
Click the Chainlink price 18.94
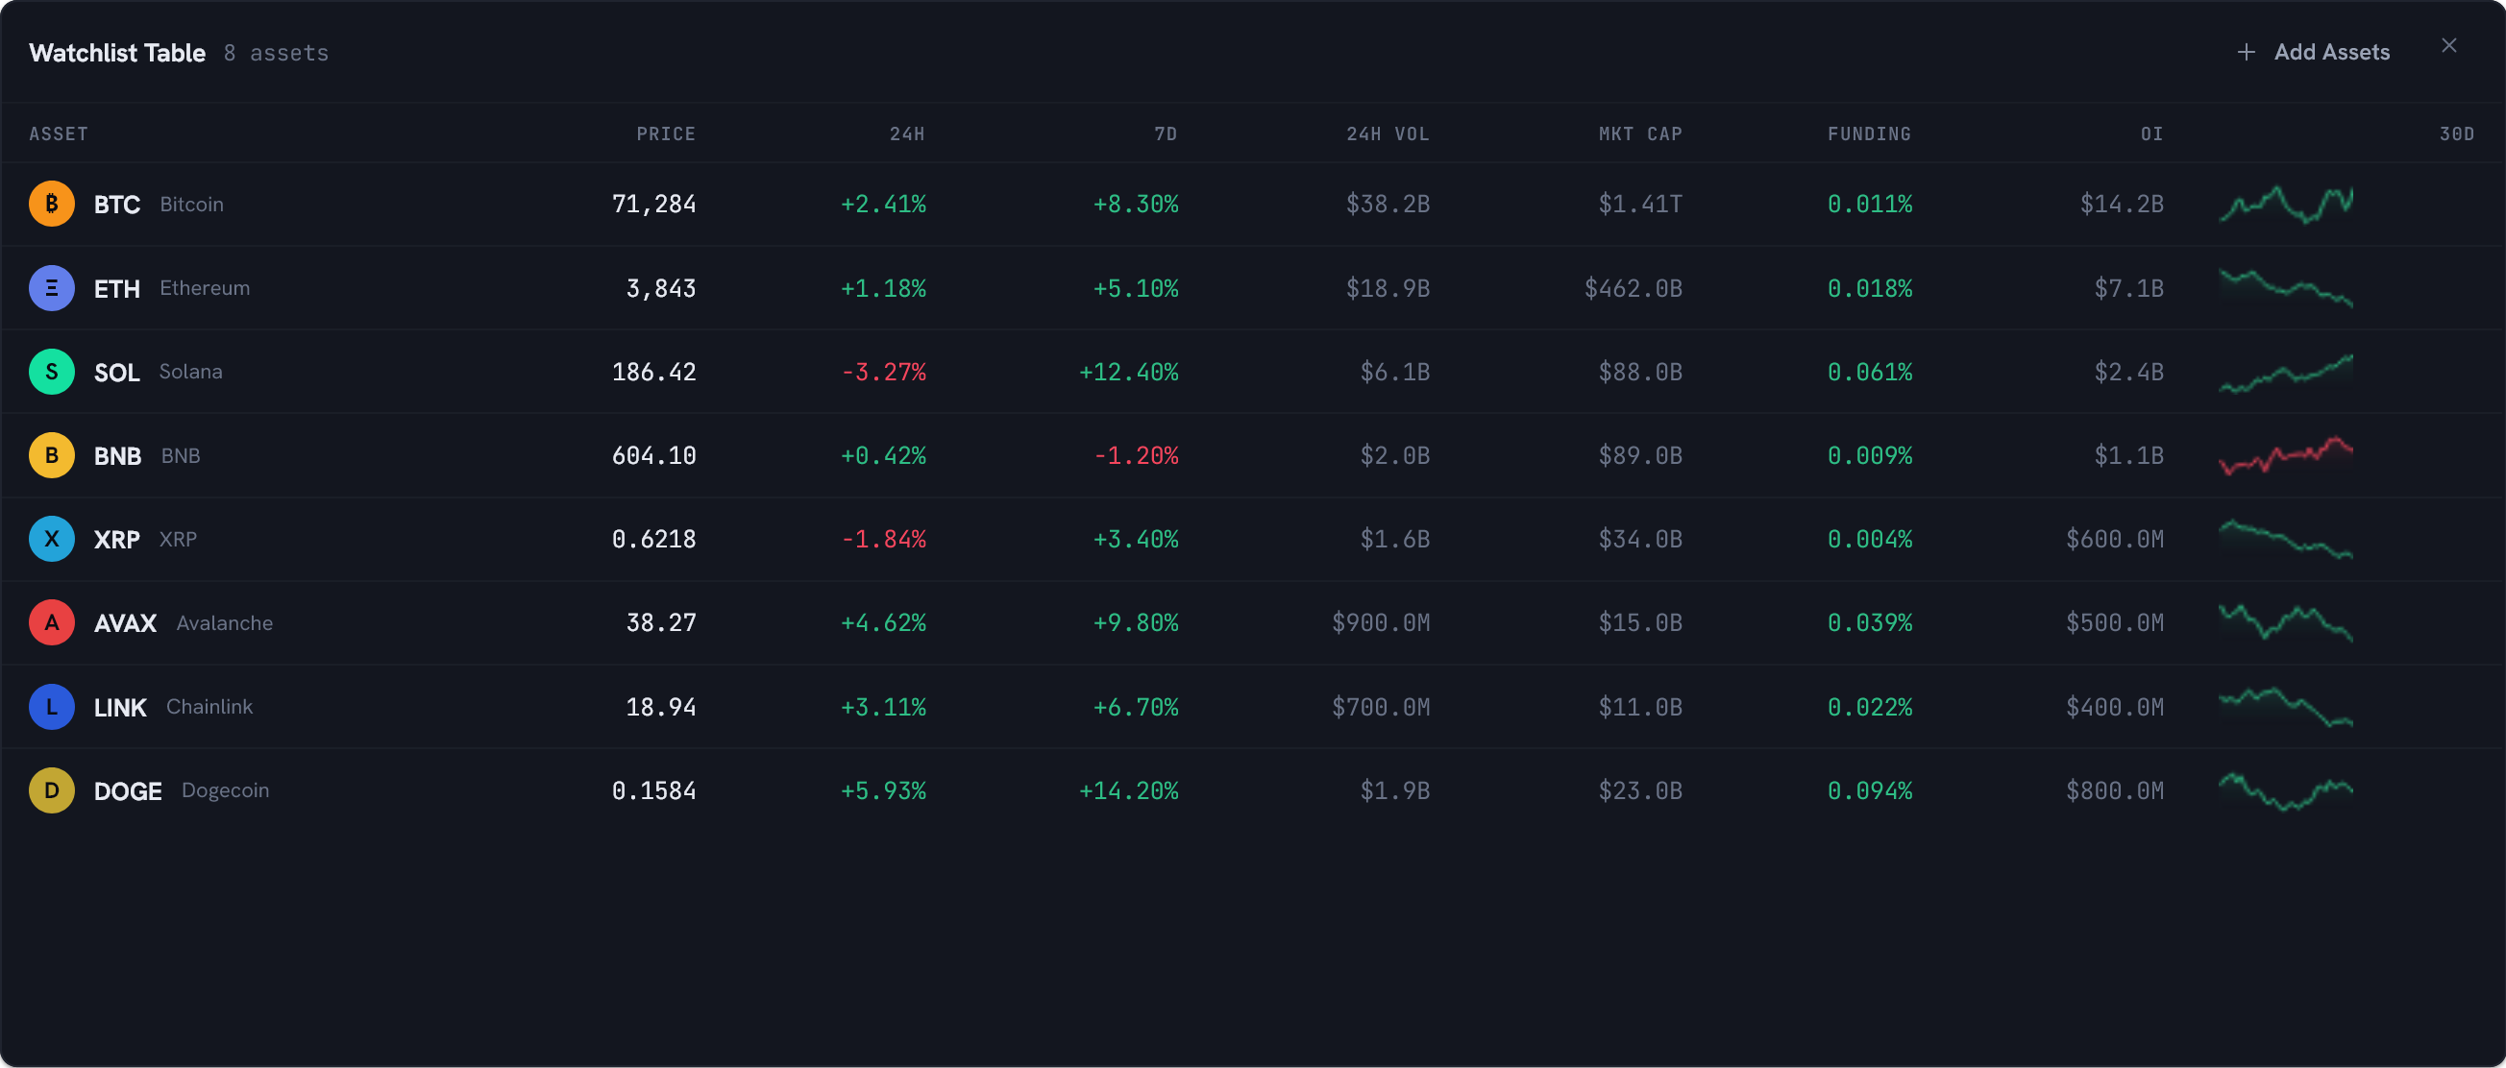661,708
